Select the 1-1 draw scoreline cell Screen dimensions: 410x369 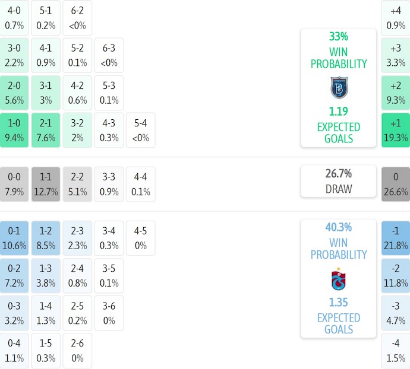(x=46, y=184)
